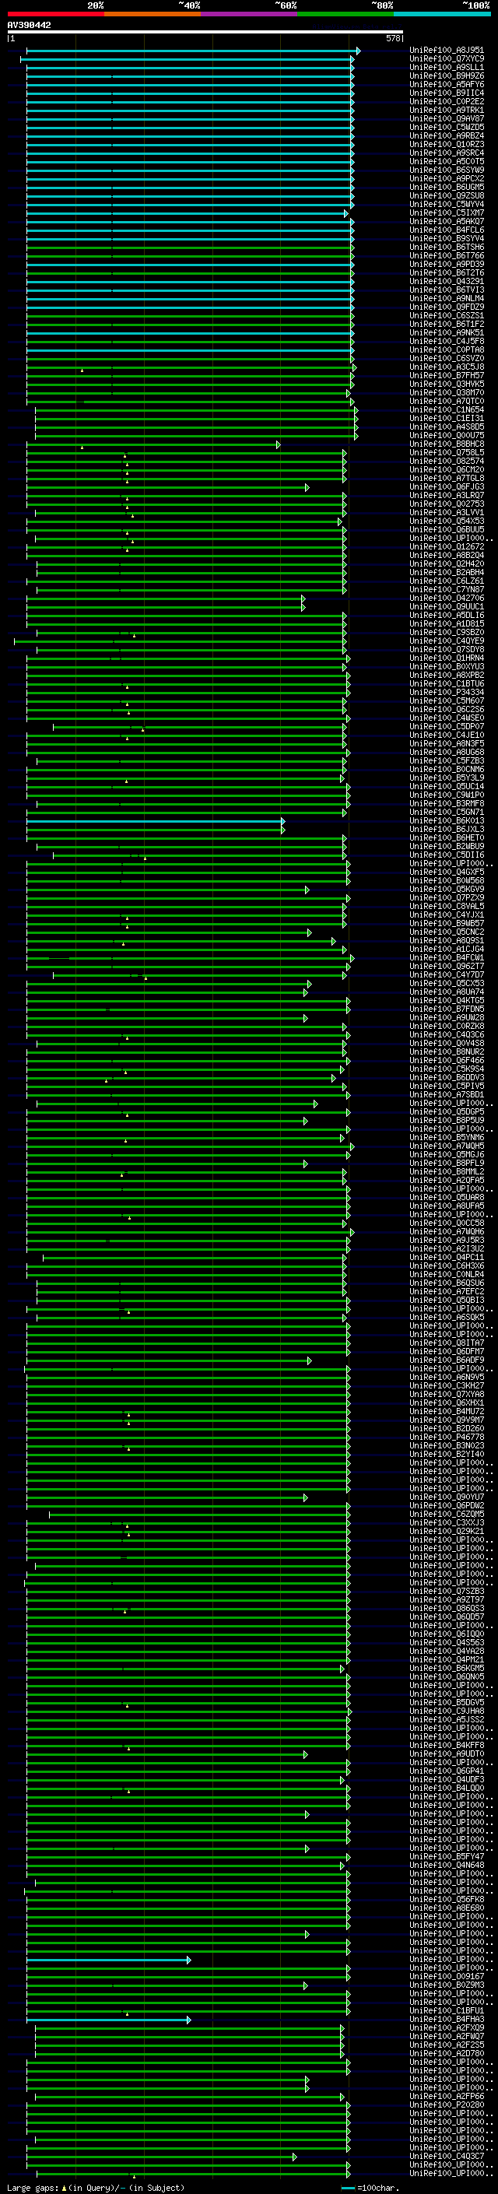
Task: Select the AV390442 query name label
Action: tap(29, 26)
